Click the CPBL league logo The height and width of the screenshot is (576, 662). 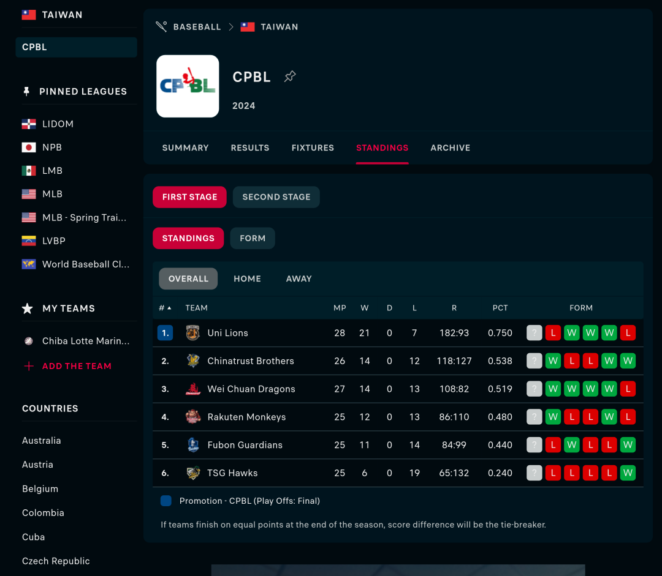click(188, 86)
